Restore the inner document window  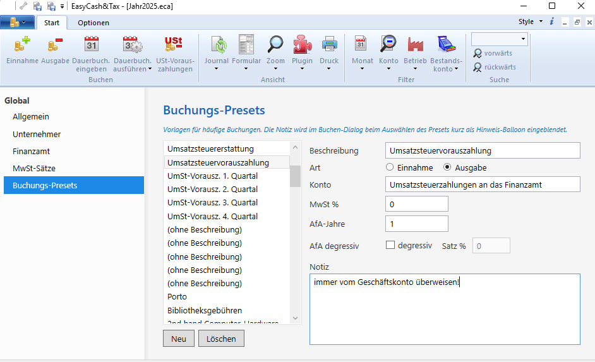coord(577,22)
